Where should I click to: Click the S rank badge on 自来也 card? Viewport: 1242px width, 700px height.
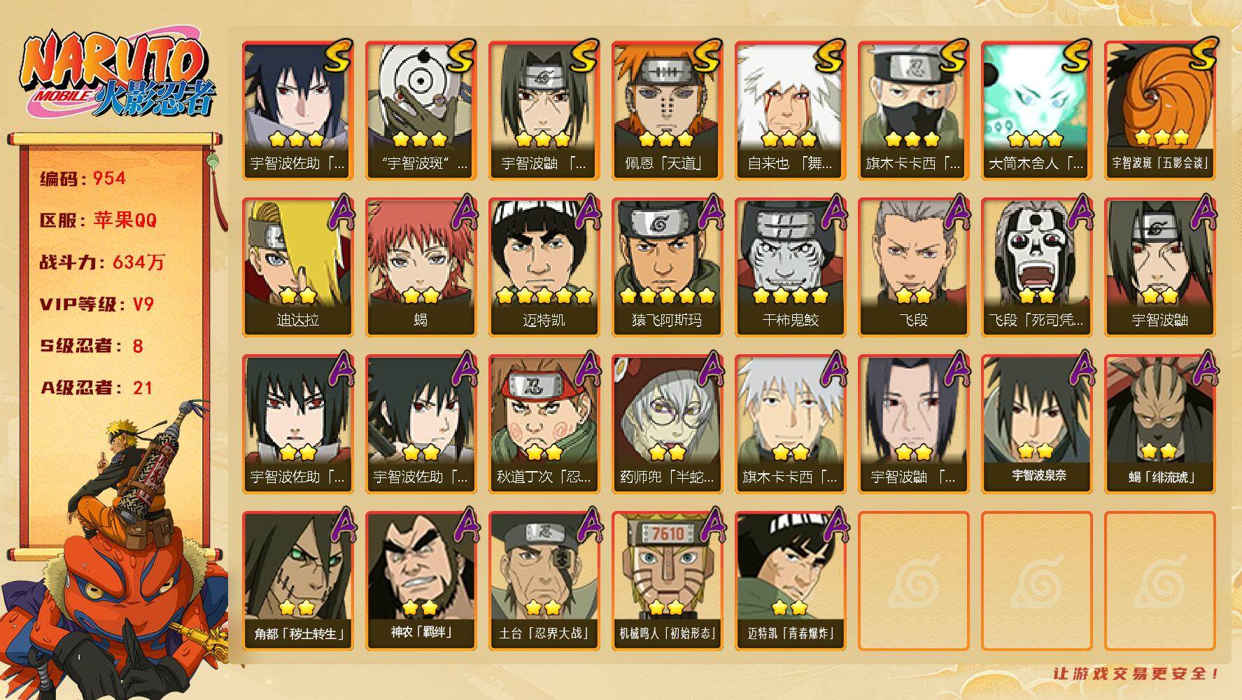[828, 57]
